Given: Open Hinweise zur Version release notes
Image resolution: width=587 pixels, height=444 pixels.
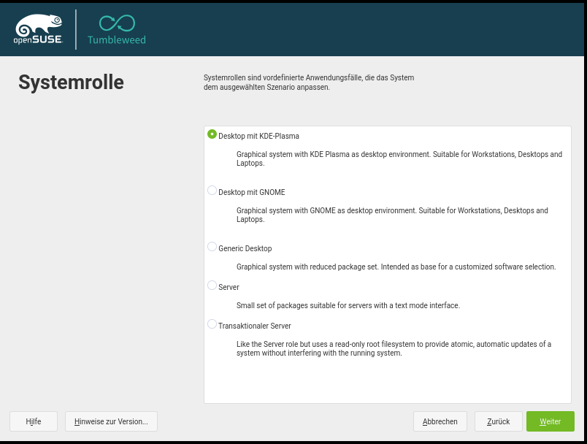Looking at the screenshot, I should 111,421.
